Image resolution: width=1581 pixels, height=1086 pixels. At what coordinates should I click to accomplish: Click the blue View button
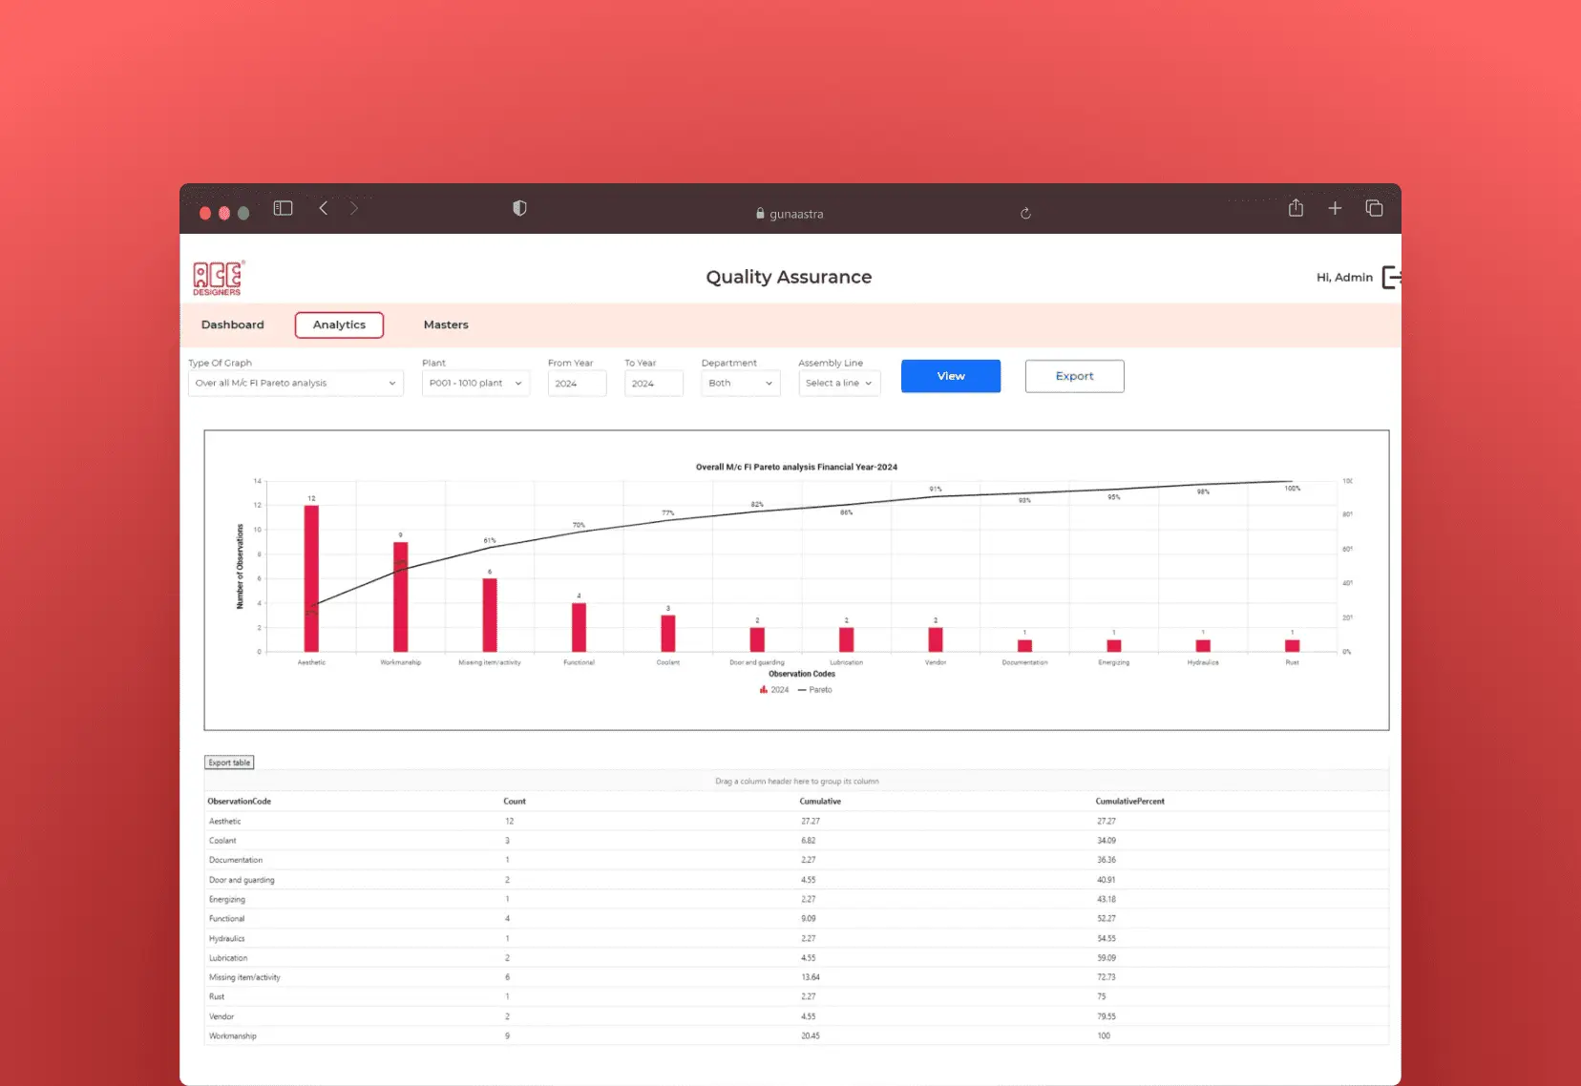[950, 376]
